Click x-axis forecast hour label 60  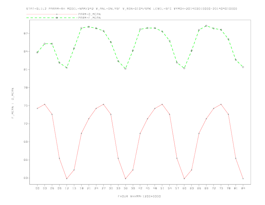(x=184, y=188)
